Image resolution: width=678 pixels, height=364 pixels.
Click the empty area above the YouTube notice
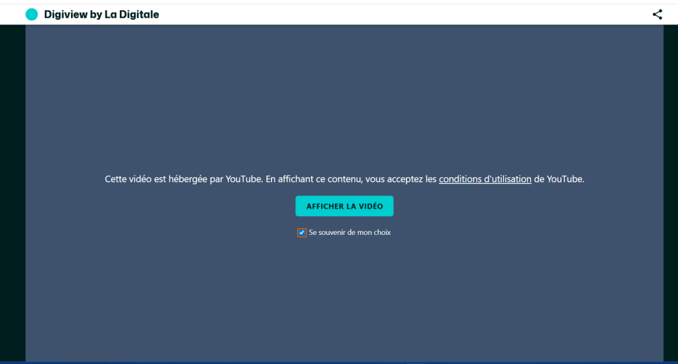344,99
